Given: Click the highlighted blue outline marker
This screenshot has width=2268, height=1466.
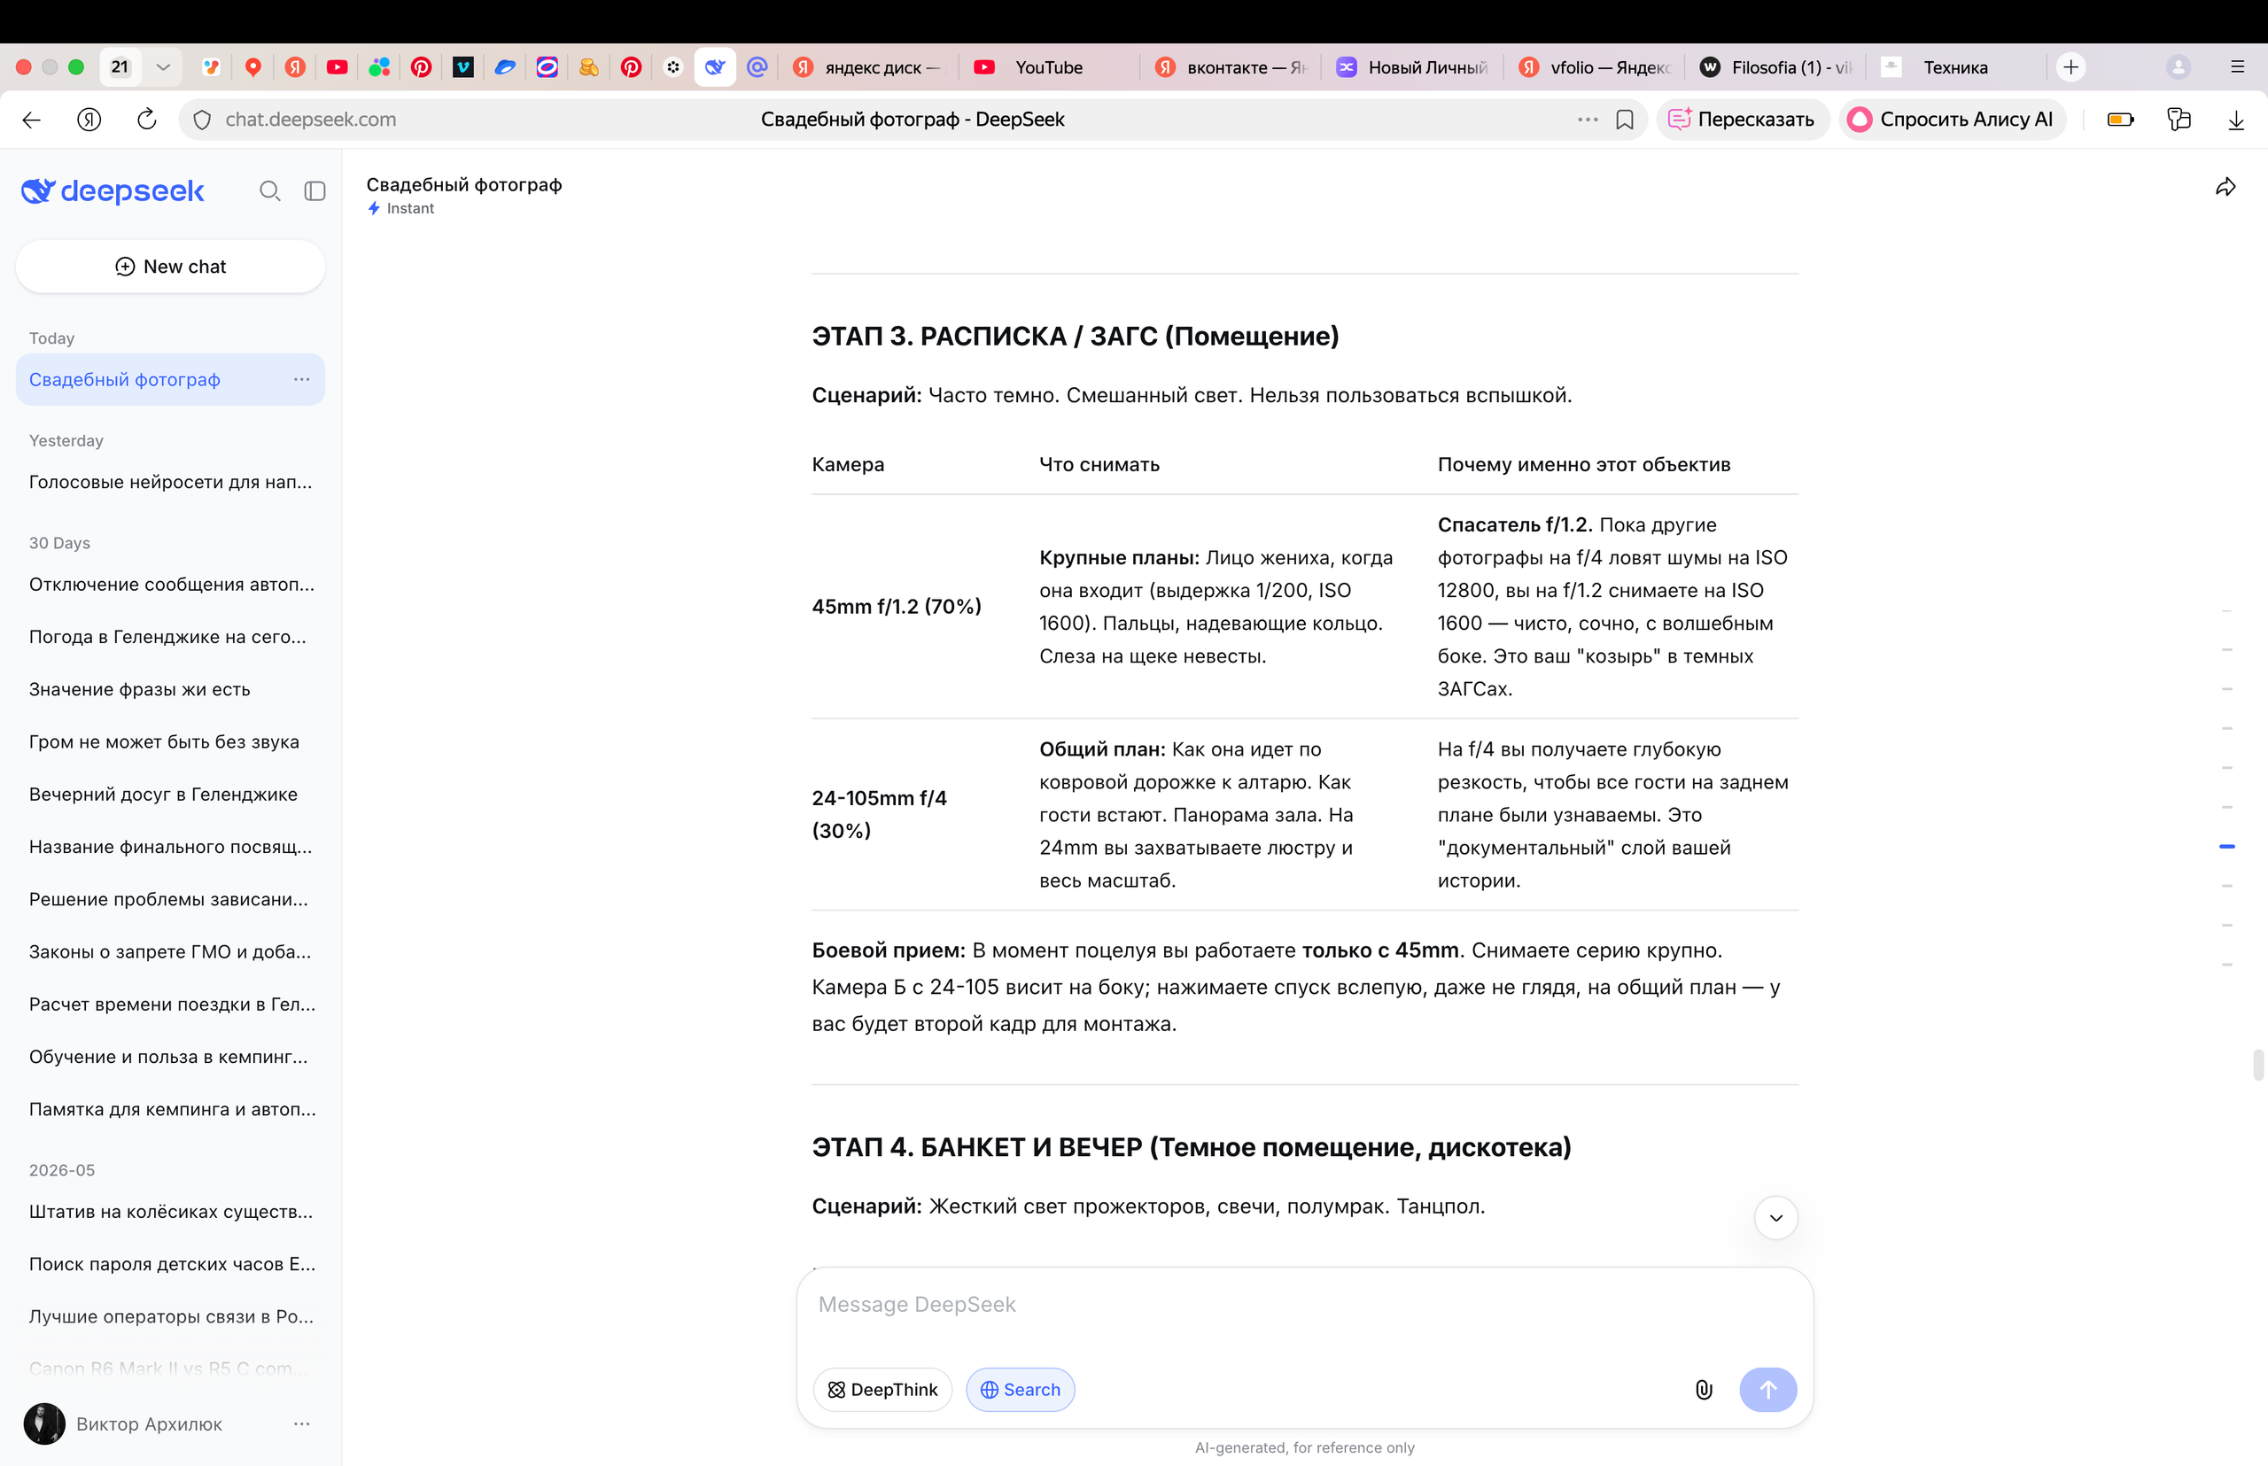Looking at the screenshot, I should pyautogui.click(x=2227, y=846).
